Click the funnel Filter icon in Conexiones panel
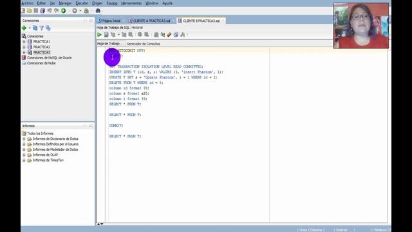The height and width of the screenshot is (232, 412). point(41,28)
